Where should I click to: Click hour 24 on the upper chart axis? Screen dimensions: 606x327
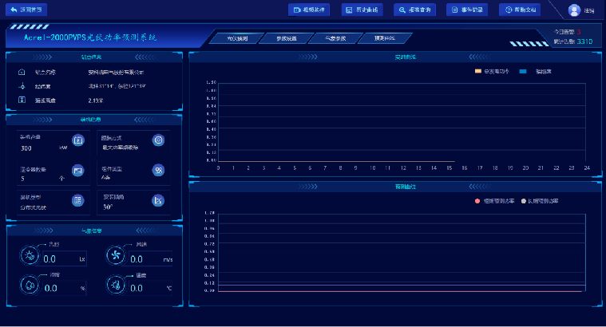[587, 167]
